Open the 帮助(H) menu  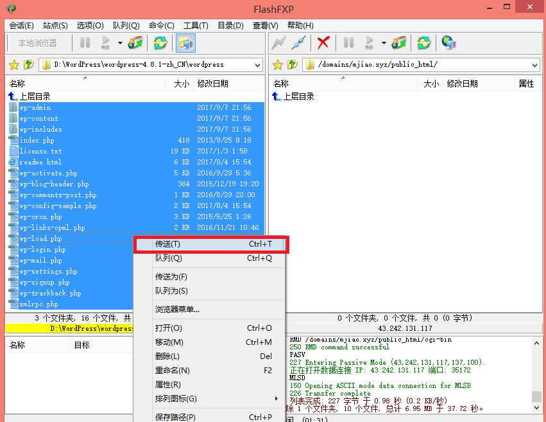pyautogui.click(x=300, y=26)
